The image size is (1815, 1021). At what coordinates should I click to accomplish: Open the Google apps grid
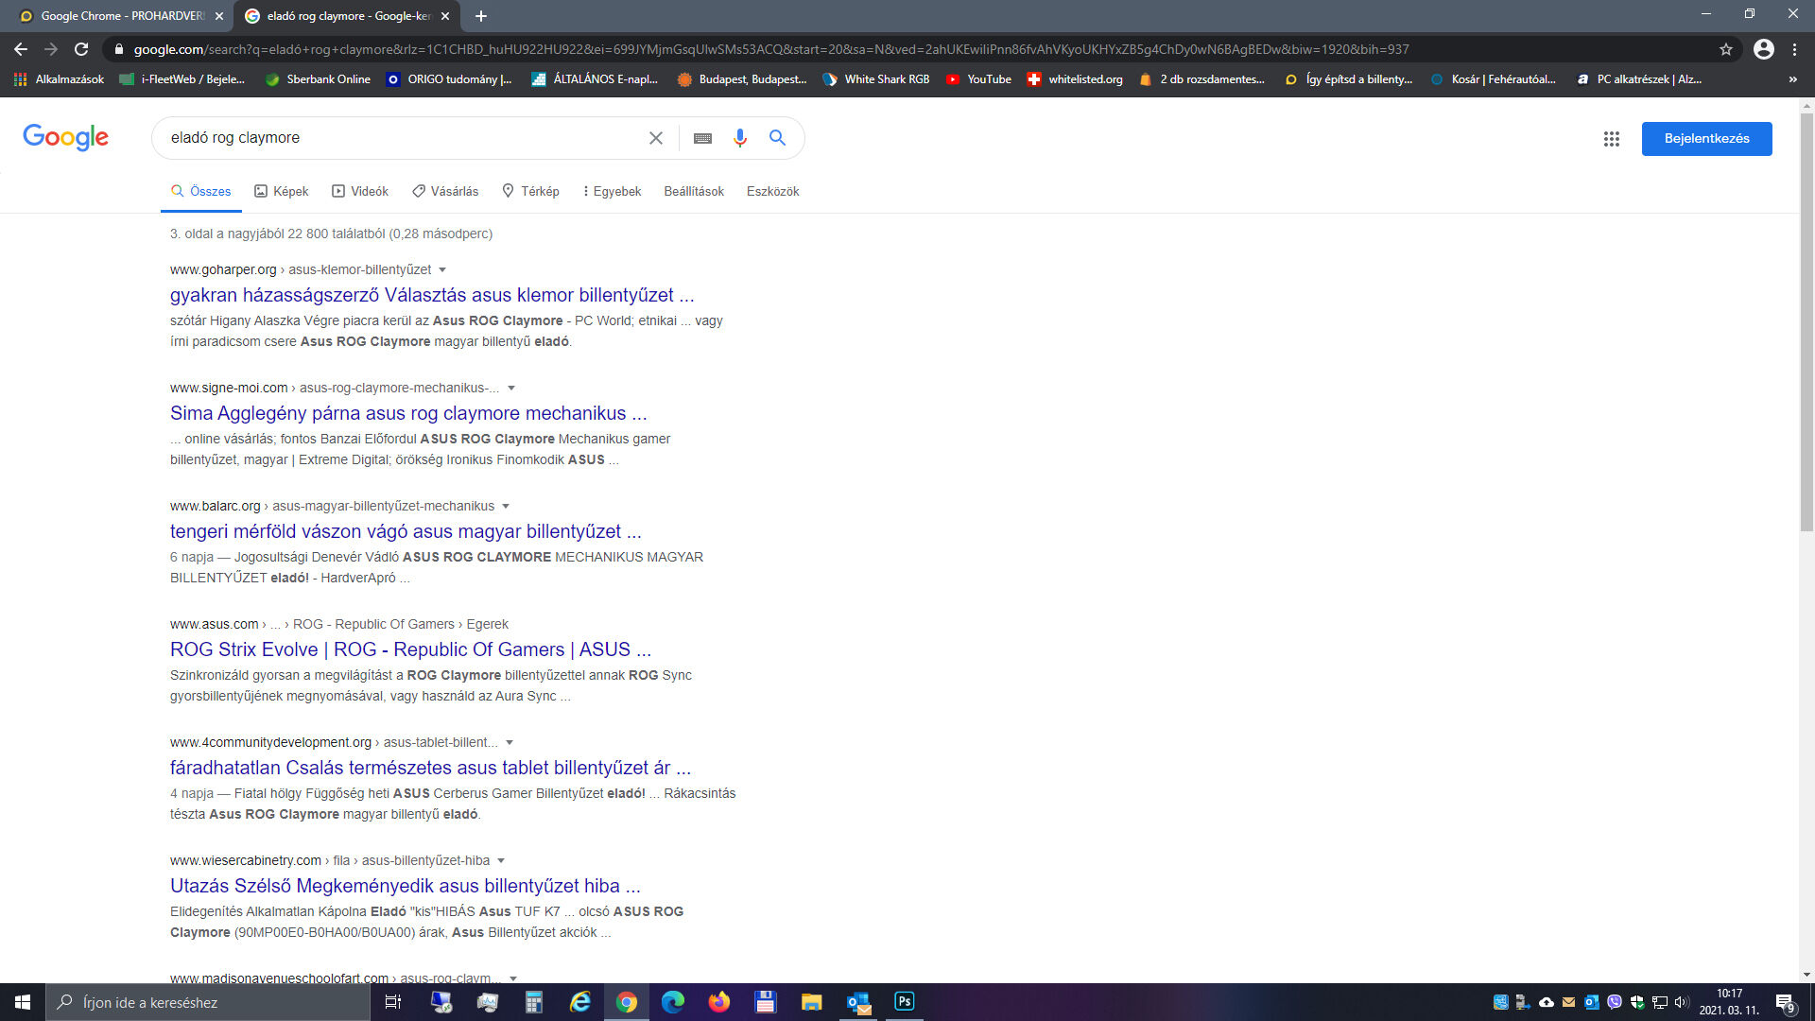pos(1612,139)
